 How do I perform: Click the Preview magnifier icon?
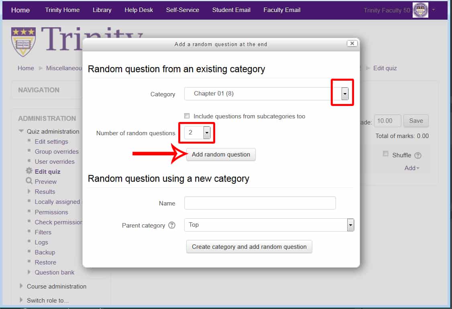point(29,181)
